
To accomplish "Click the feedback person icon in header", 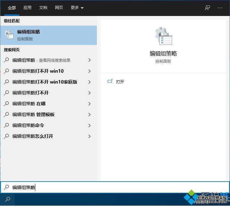I will [x=207, y=8].
